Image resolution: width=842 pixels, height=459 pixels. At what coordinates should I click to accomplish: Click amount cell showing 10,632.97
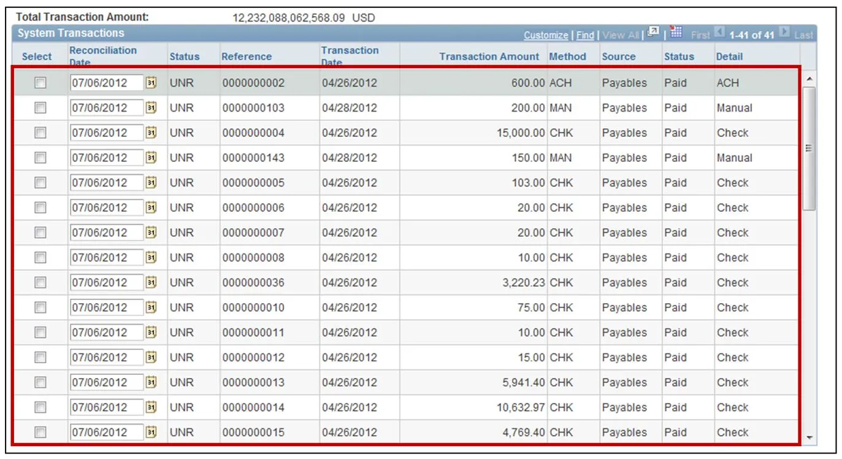pyautogui.click(x=521, y=407)
